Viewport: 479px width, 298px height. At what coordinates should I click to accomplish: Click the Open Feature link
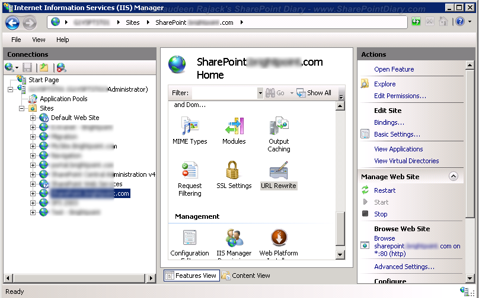(394, 69)
